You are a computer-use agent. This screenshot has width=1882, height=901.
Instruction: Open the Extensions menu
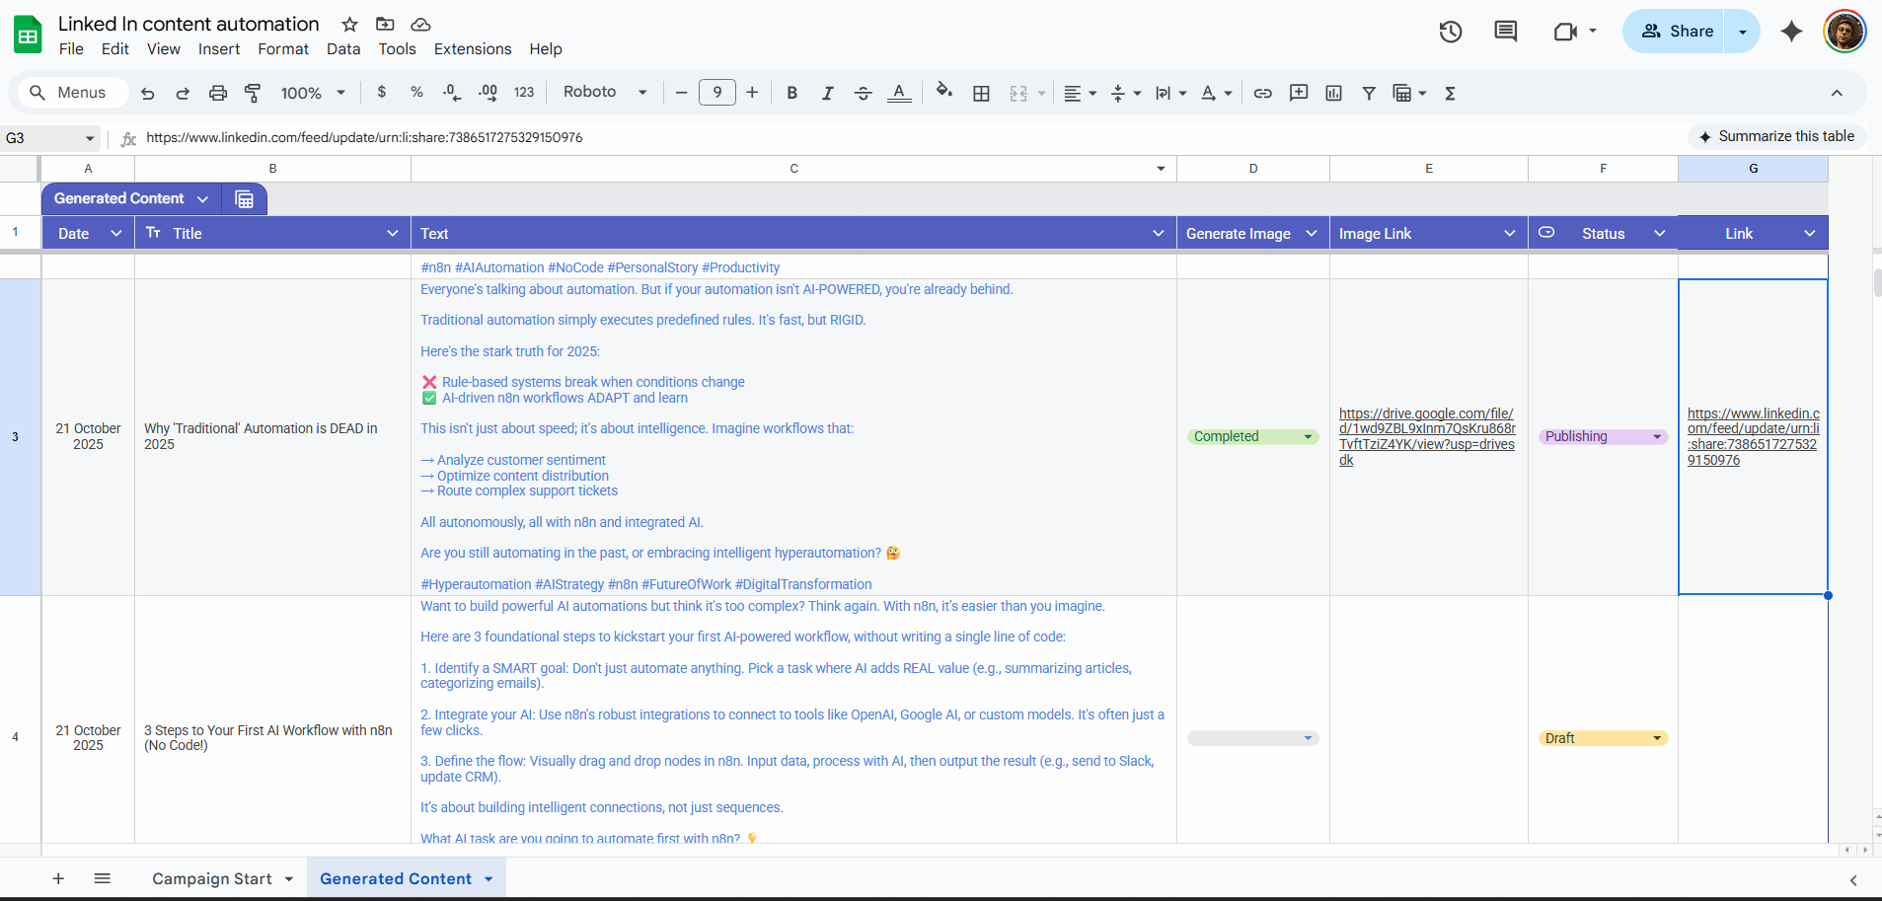(x=472, y=49)
